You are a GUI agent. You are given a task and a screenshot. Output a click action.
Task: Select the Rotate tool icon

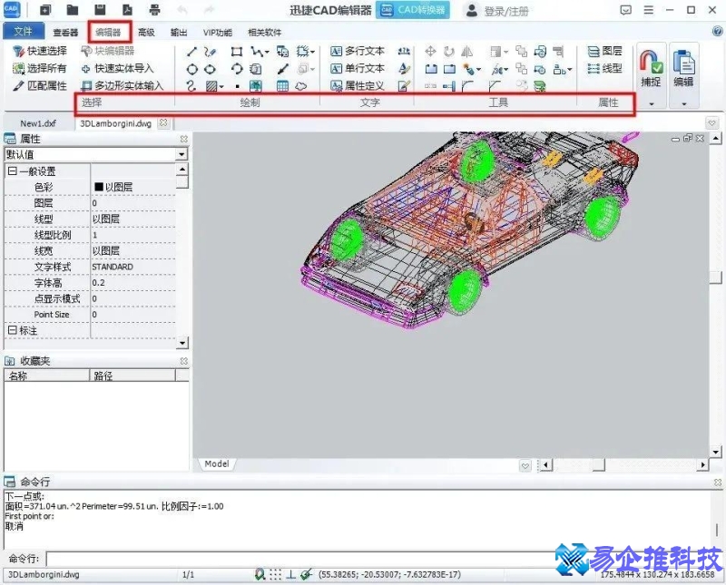click(448, 52)
